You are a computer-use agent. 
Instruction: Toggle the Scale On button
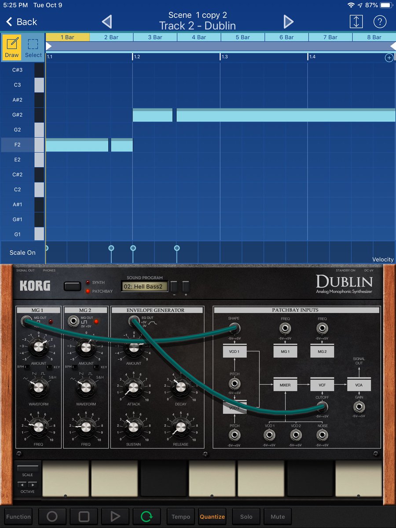[x=22, y=253]
